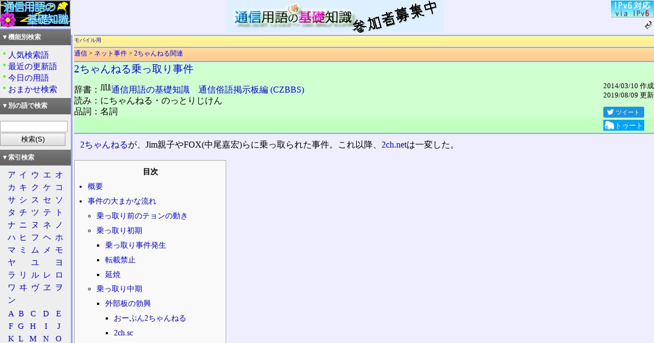Jump to 外部板の勃興 entry
This screenshot has width=654, height=343.
128,303
